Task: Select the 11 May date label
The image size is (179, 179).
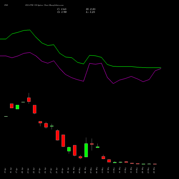Action: tap(102, 170)
